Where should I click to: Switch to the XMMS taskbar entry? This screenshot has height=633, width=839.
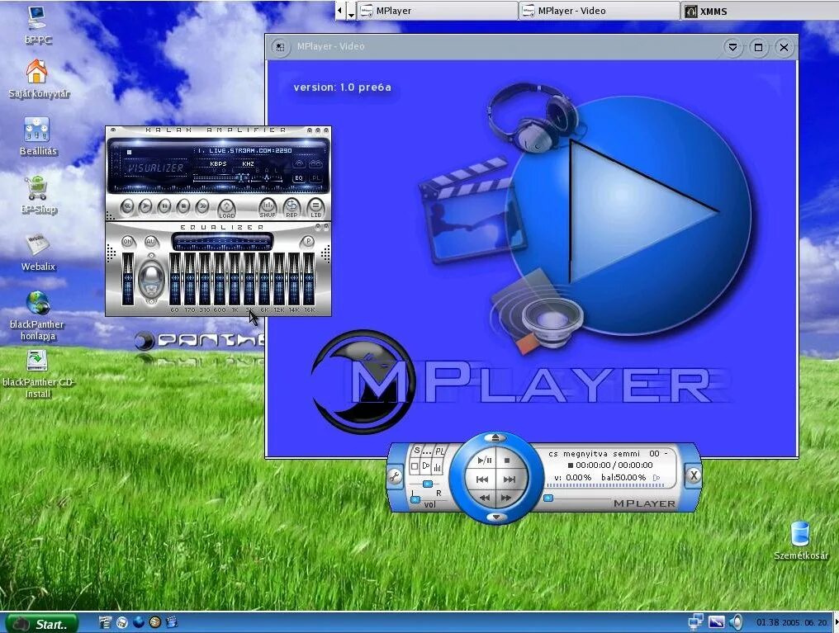(x=760, y=11)
